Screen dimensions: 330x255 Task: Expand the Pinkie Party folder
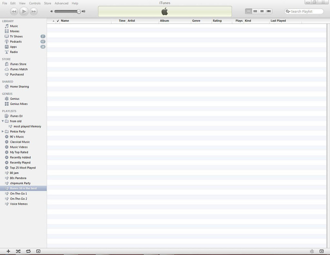3,131
